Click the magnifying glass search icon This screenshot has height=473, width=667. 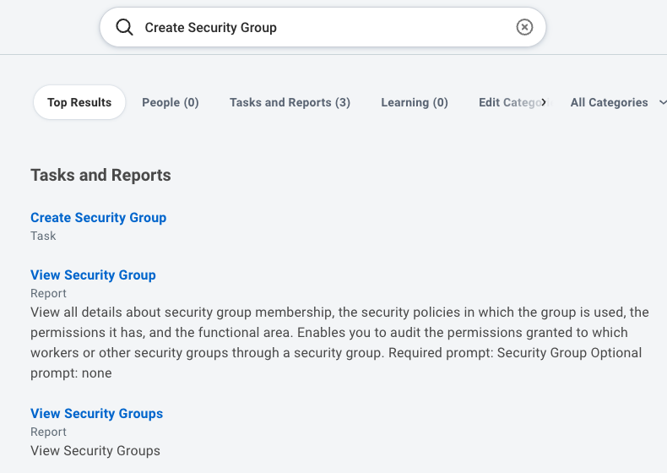coord(124,27)
